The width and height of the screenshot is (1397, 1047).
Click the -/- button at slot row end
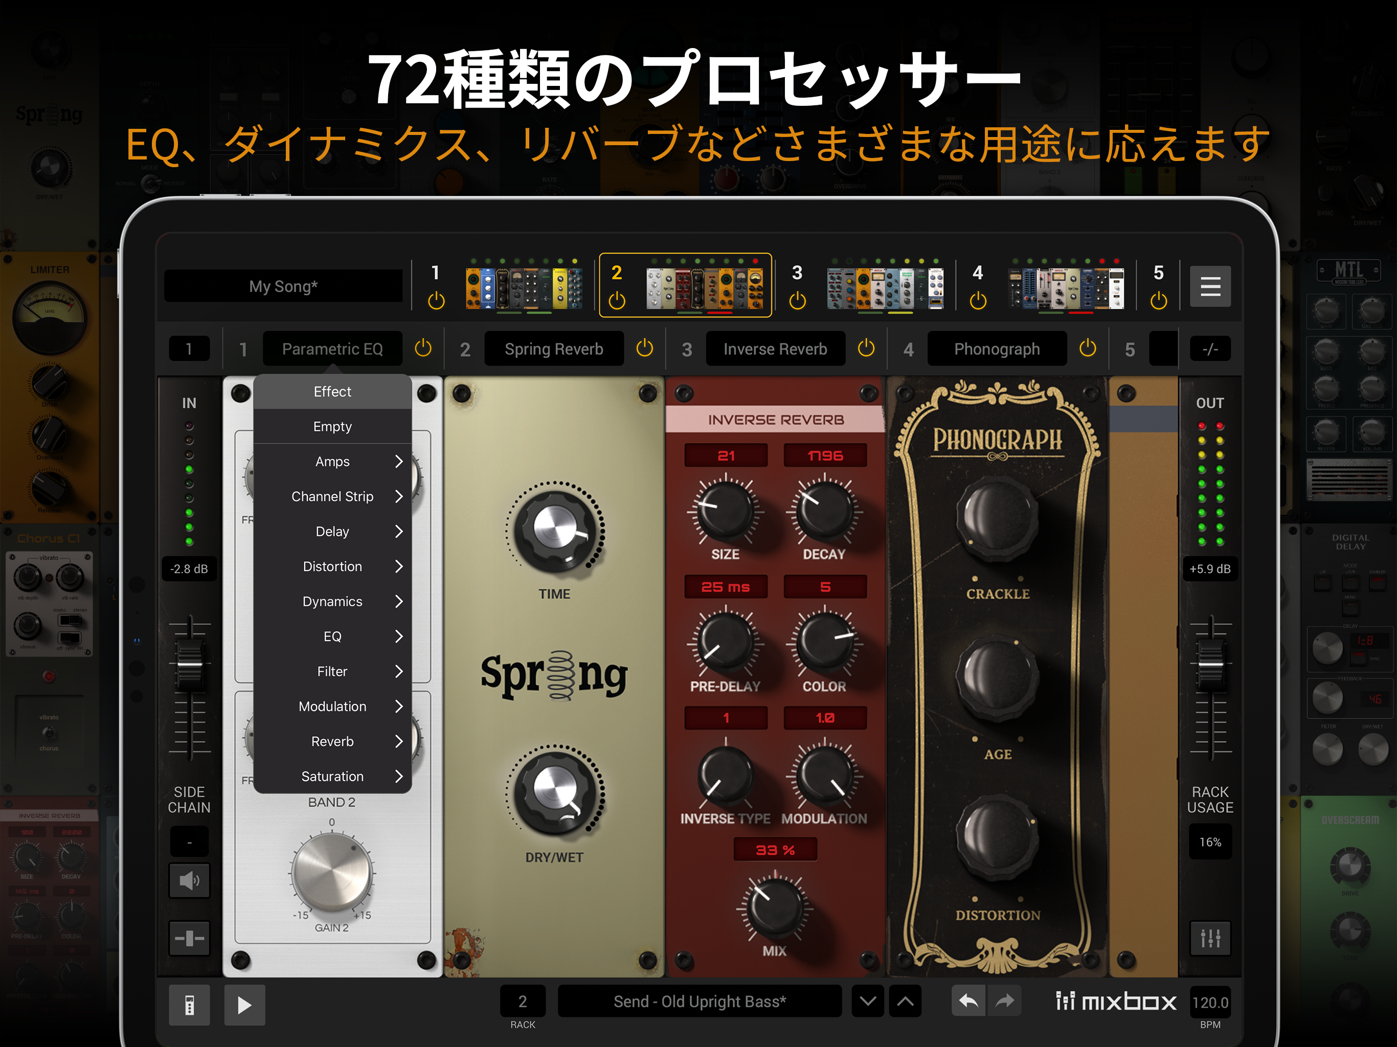[x=1209, y=349]
